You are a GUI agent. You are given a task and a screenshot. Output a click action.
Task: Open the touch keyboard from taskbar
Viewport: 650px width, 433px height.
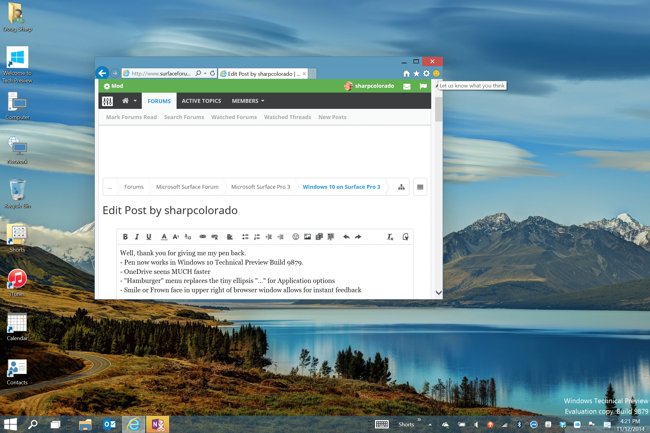pyautogui.click(x=382, y=425)
